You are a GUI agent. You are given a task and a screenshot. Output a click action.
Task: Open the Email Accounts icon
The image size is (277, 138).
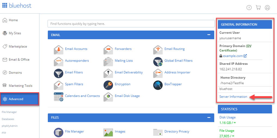(x=58, y=50)
